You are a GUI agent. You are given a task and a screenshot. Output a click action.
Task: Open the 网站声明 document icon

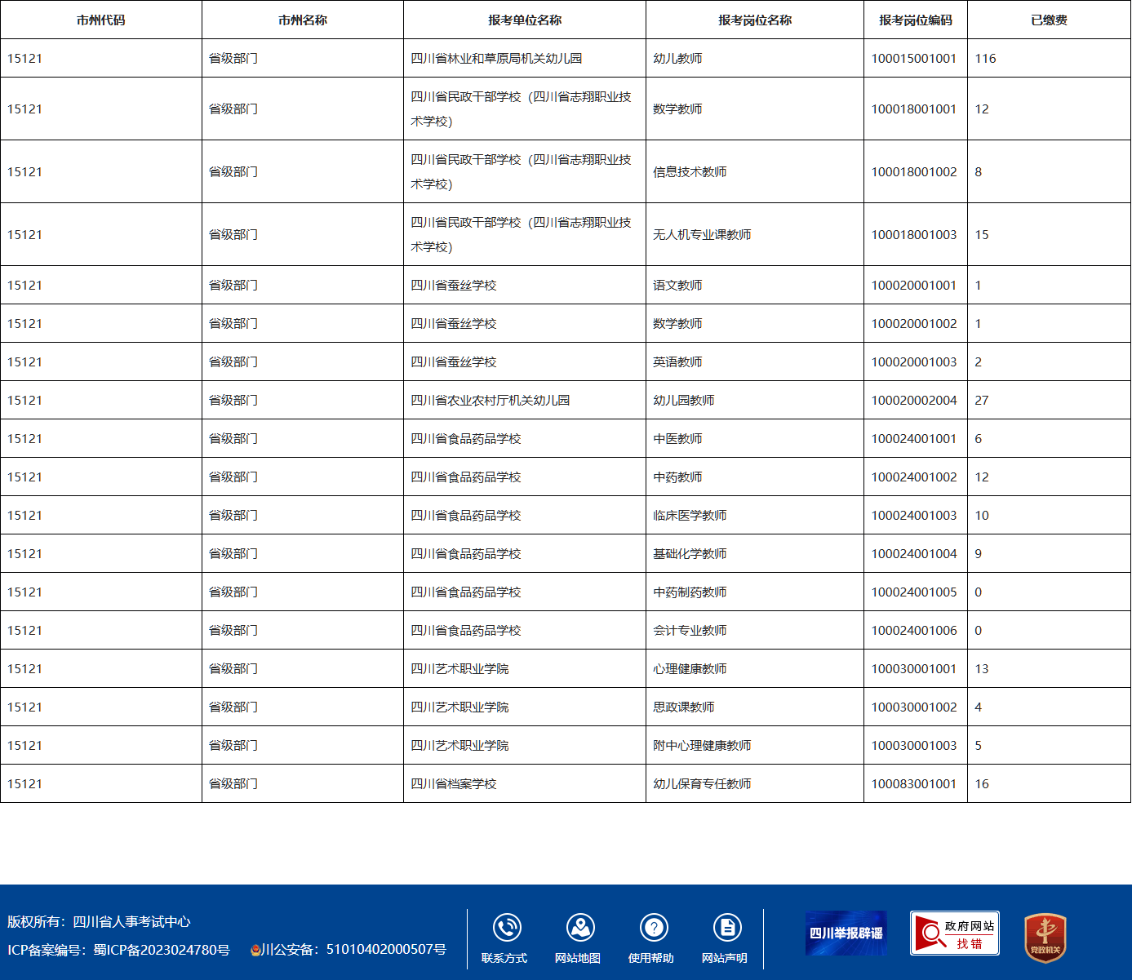click(x=727, y=928)
